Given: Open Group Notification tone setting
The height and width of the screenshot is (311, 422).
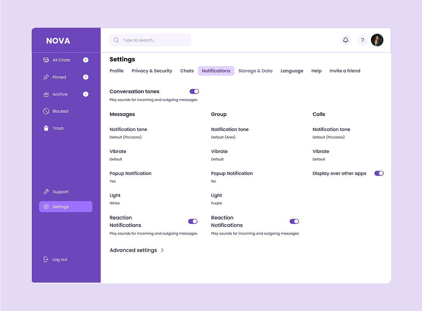Looking at the screenshot, I should pos(230,133).
